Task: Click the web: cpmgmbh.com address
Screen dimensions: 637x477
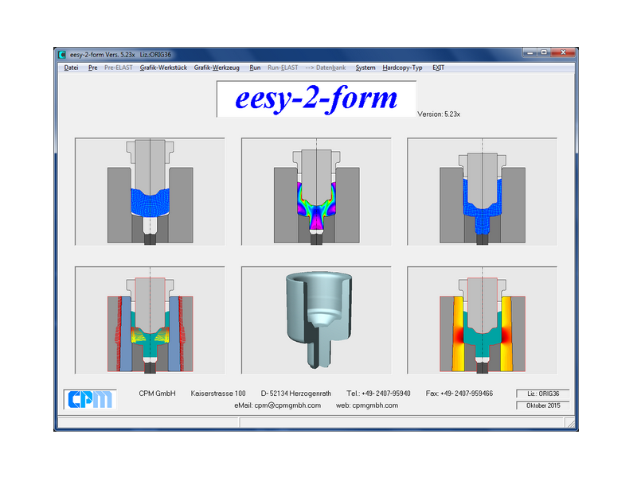Action: [x=367, y=405]
